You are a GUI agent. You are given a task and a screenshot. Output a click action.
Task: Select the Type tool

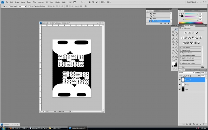click(x=176, y=50)
